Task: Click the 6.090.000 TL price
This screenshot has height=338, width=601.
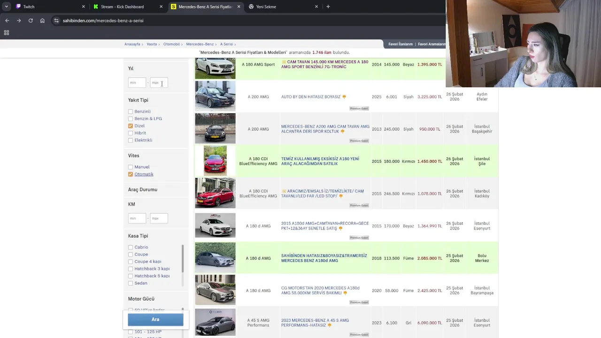Action: pos(430,323)
